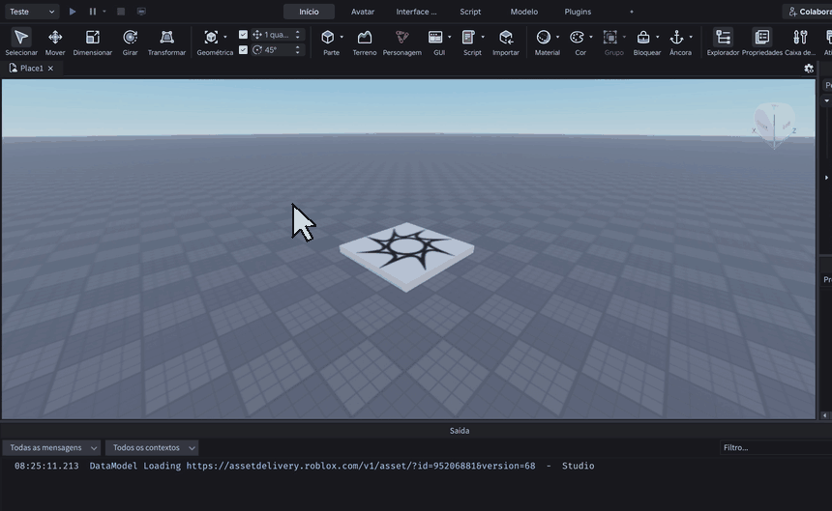
Task: Open the GUI insert tool
Action: click(x=435, y=37)
